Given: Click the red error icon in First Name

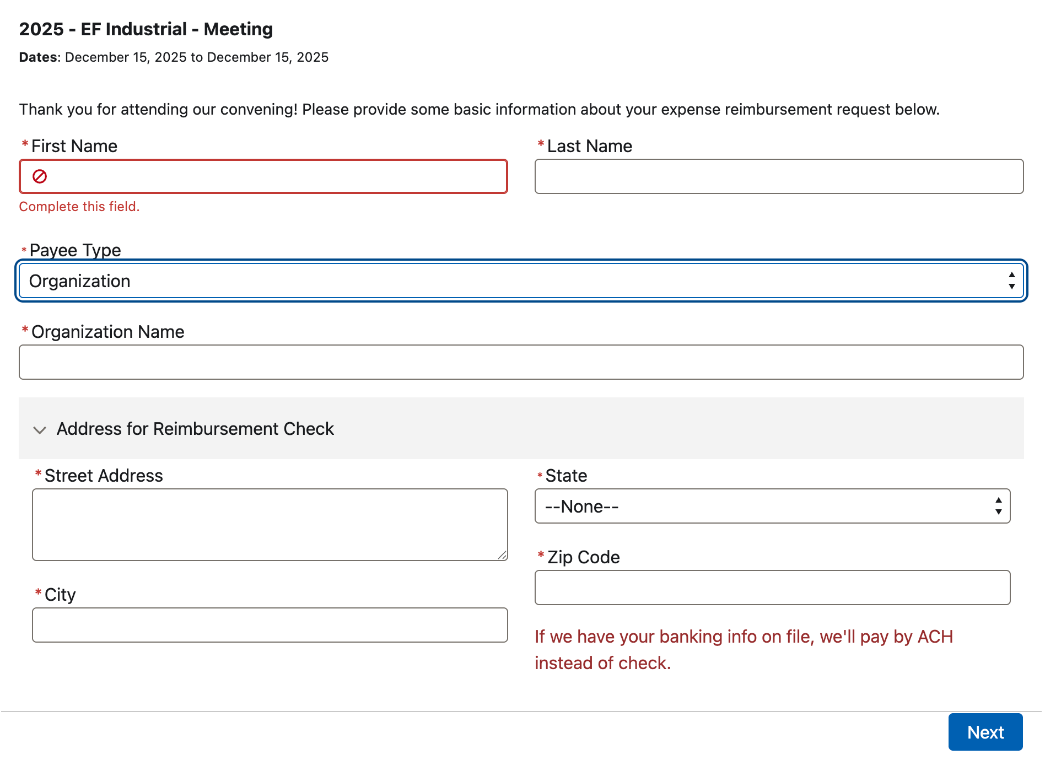Looking at the screenshot, I should tap(40, 176).
